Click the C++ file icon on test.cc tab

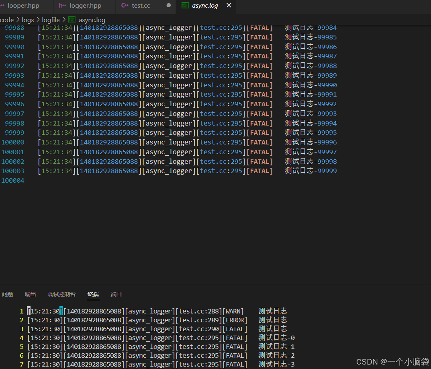[125, 5]
